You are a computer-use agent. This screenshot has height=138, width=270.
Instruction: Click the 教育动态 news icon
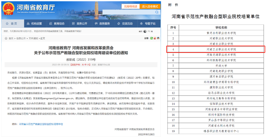click(x=50, y=23)
